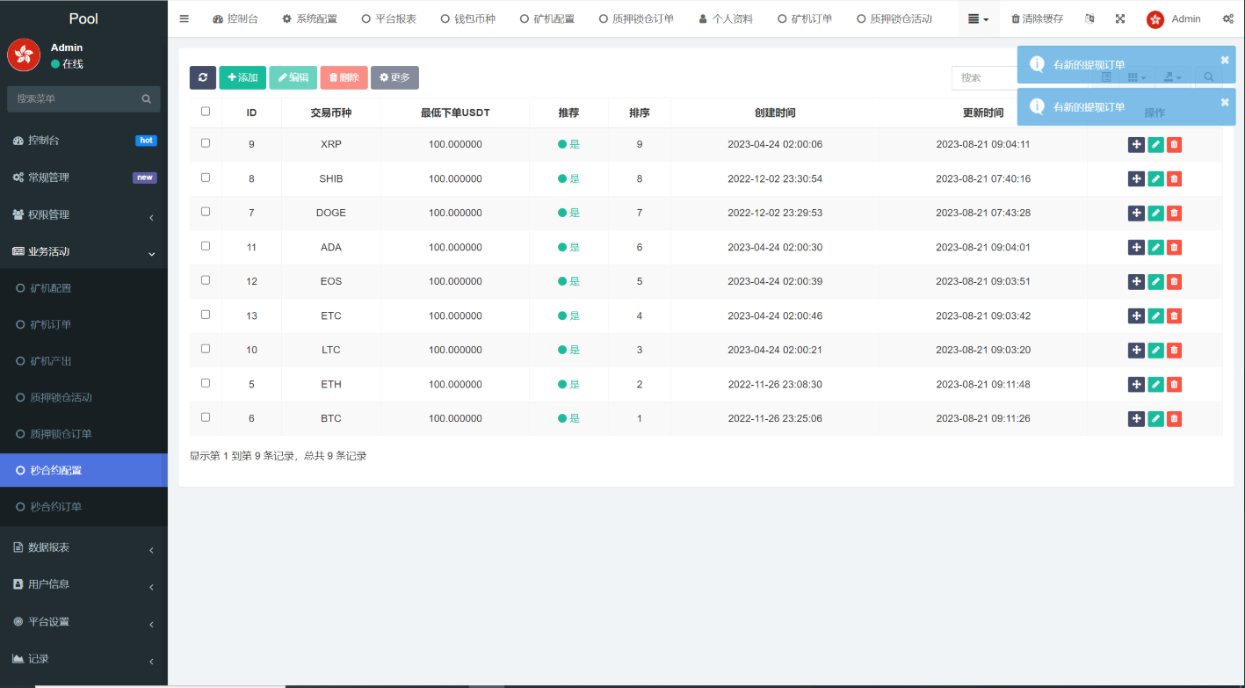The height and width of the screenshot is (688, 1245).
Task: Check the EOS row checkbox
Action: (x=206, y=279)
